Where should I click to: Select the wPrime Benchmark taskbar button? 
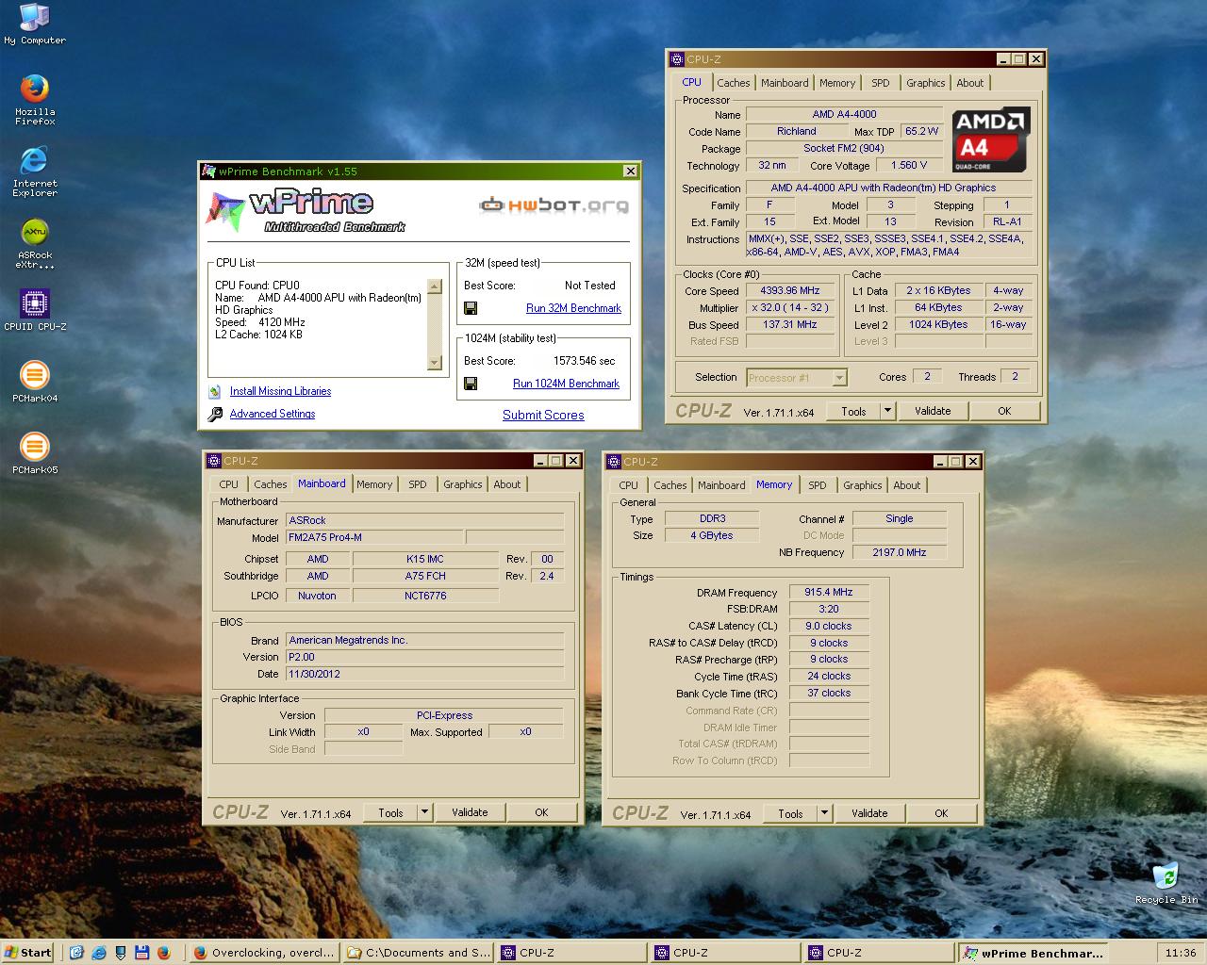(x=1033, y=953)
